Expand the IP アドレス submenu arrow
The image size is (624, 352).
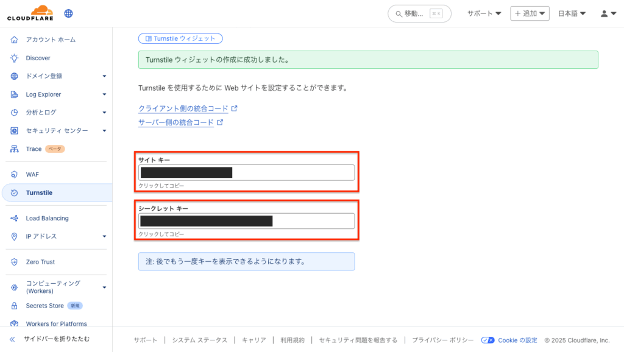pyautogui.click(x=104, y=236)
